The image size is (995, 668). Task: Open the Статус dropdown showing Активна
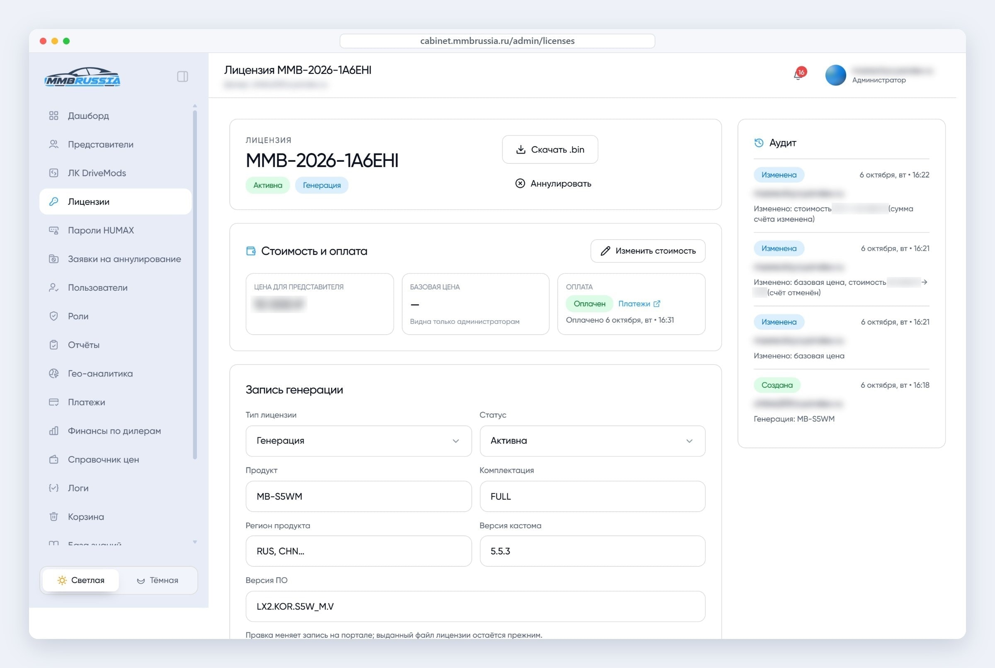pos(592,441)
